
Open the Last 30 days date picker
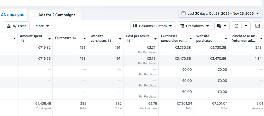tap(220, 13)
